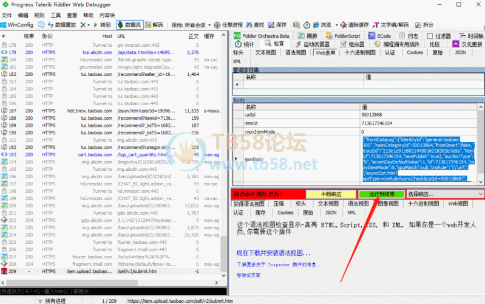Open response 图像视图 image view tab
Screen dimensions: 485x304
(x=388, y=204)
